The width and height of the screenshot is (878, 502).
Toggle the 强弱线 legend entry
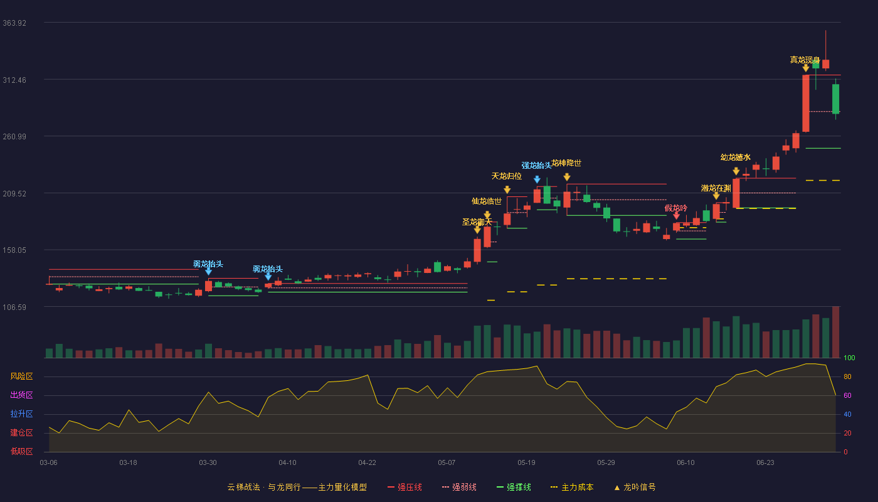click(459, 487)
